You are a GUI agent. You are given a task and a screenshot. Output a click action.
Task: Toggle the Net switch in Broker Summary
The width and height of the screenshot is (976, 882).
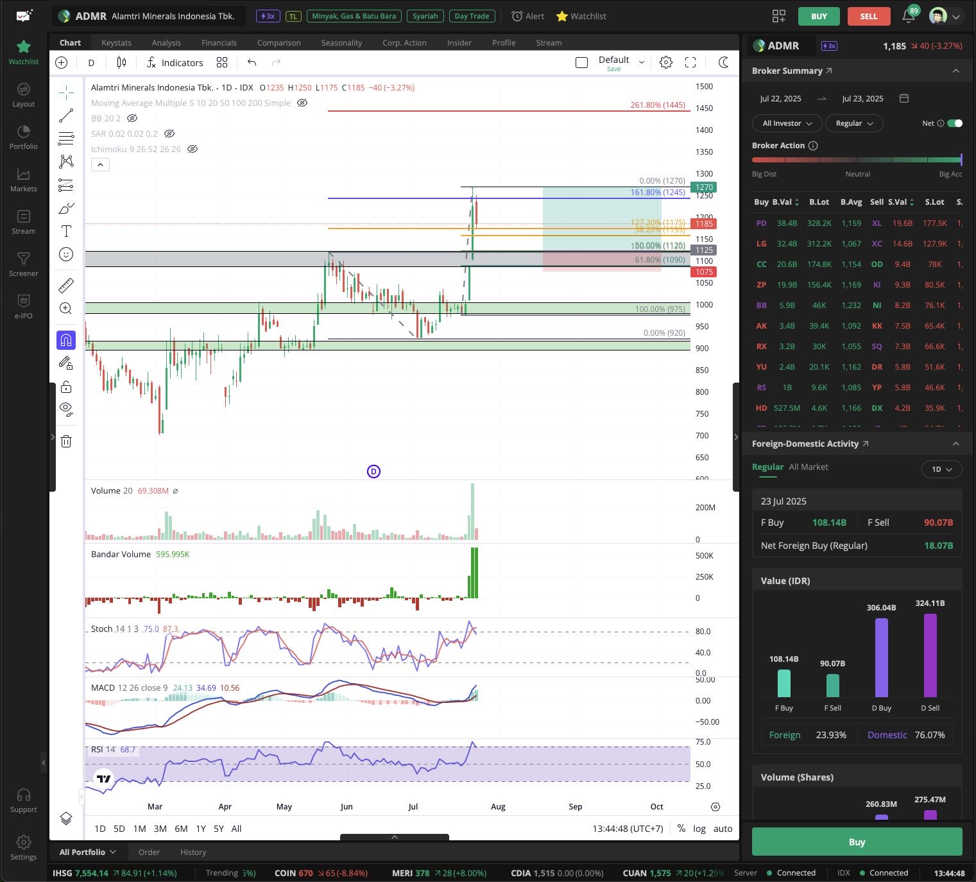click(955, 123)
